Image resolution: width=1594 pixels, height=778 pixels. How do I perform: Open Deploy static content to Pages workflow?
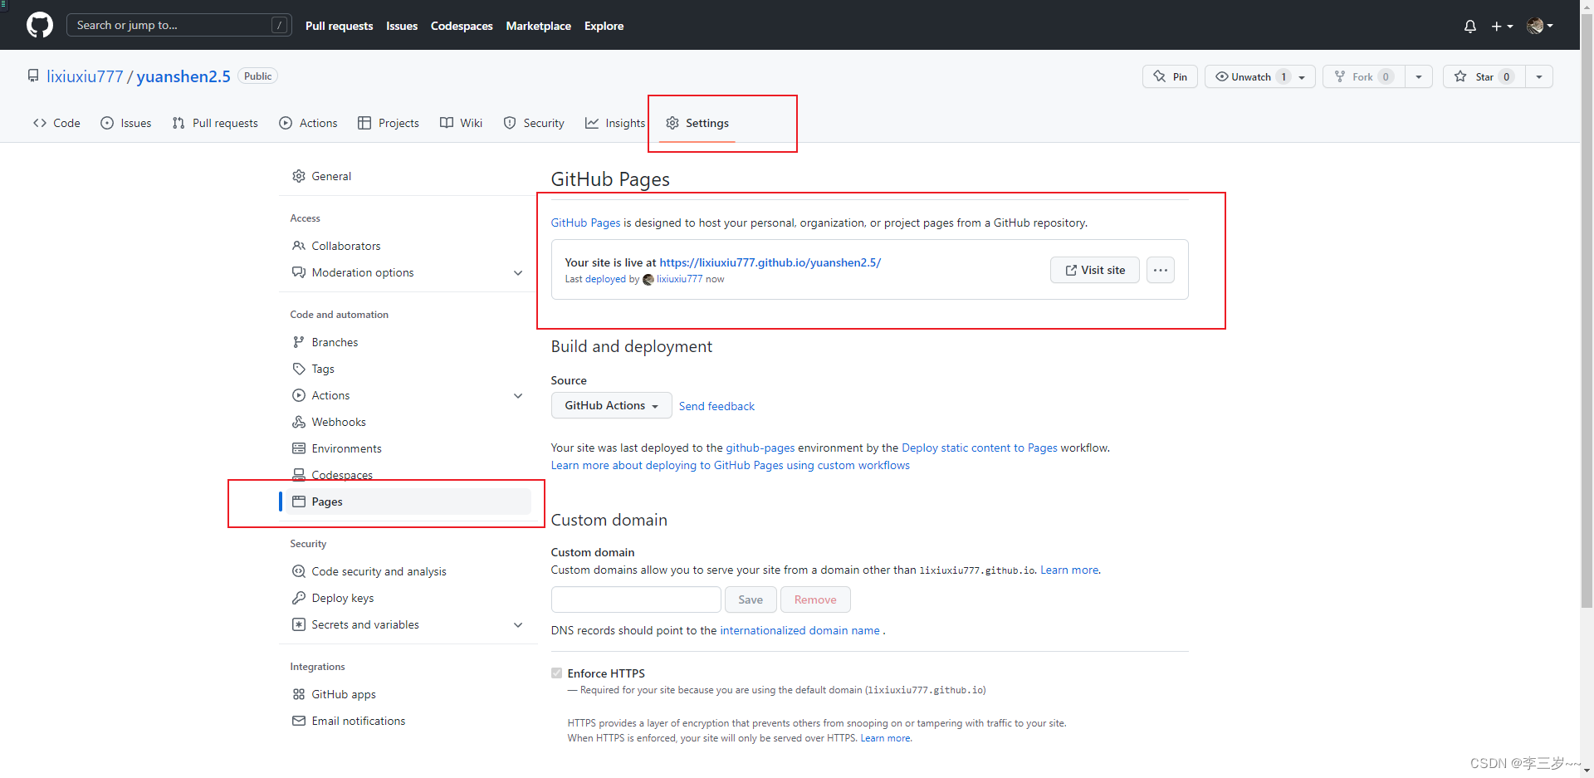(980, 448)
